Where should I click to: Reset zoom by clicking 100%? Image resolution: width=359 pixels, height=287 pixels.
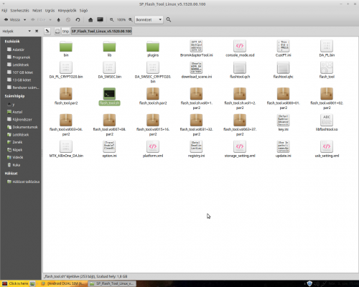(x=121, y=19)
